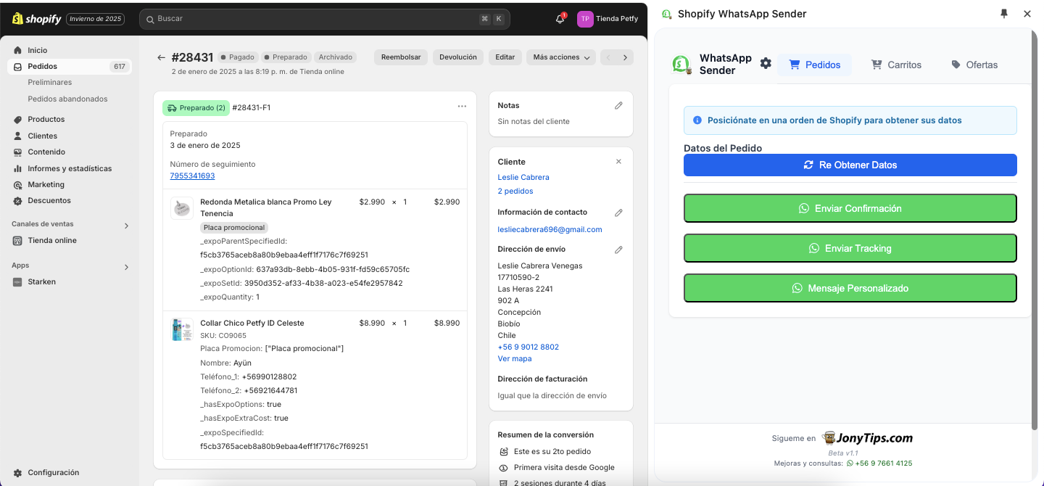Viewport: 1044px width, 486px height.
Task: Click the Invierno de 2025 edition badge
Action: point(95,19)
